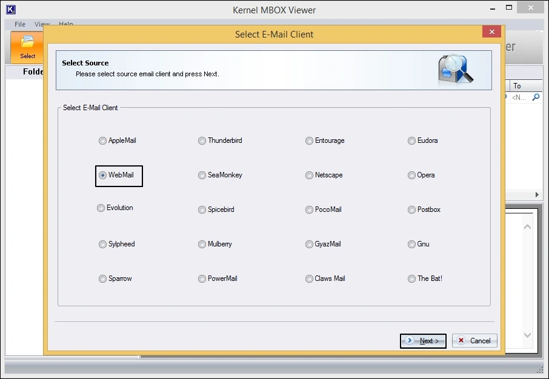Click the Select folder toolbar icon

[x=27, y=47]
